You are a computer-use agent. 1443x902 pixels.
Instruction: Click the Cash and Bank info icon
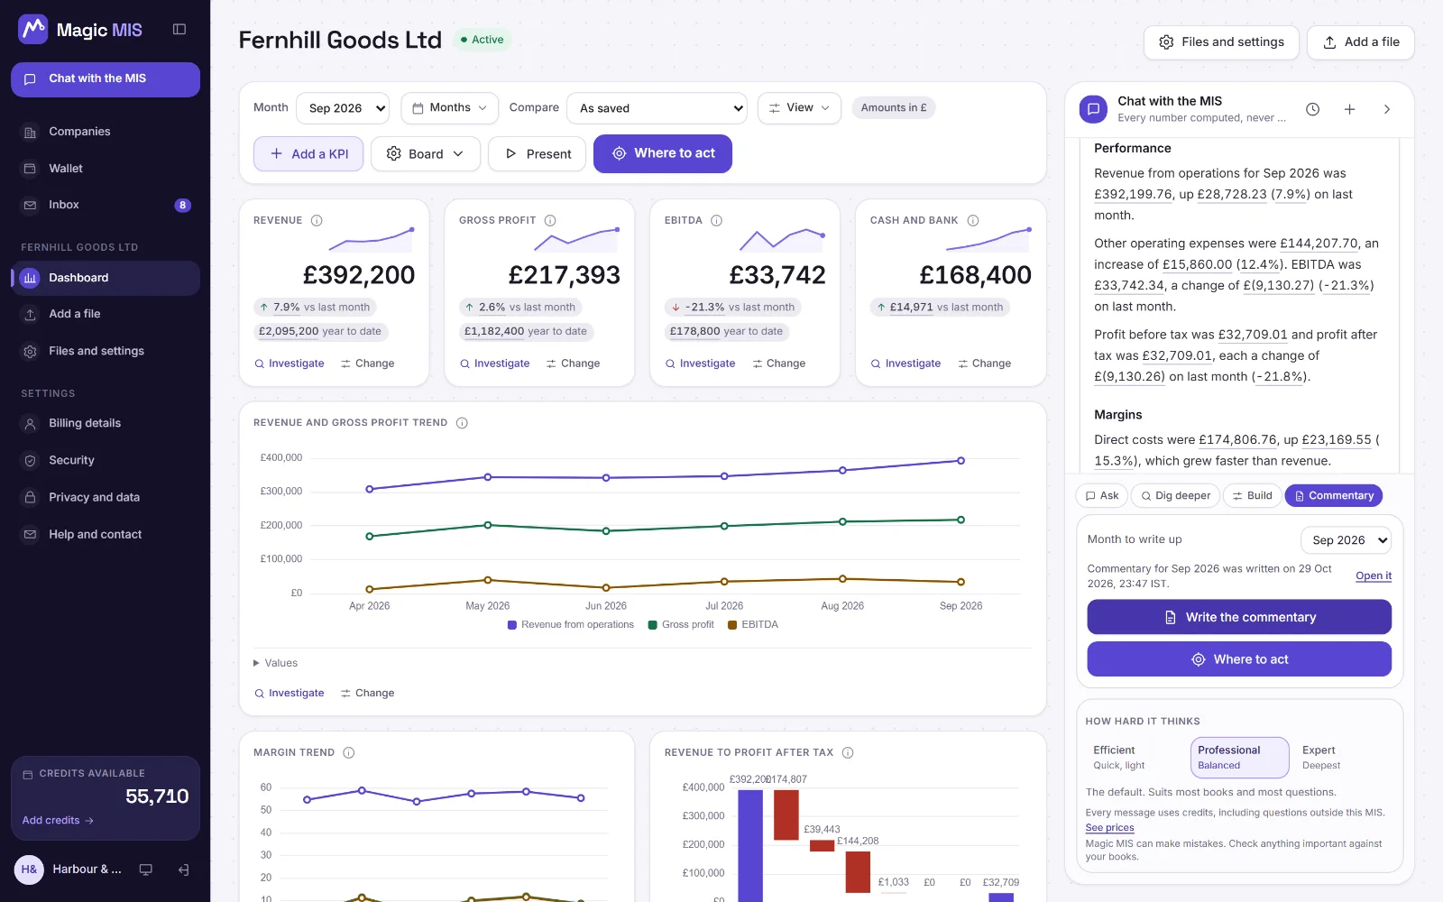click(973, 220)
